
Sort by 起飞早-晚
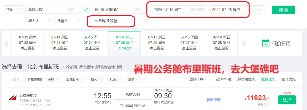(x=224, y=79)
